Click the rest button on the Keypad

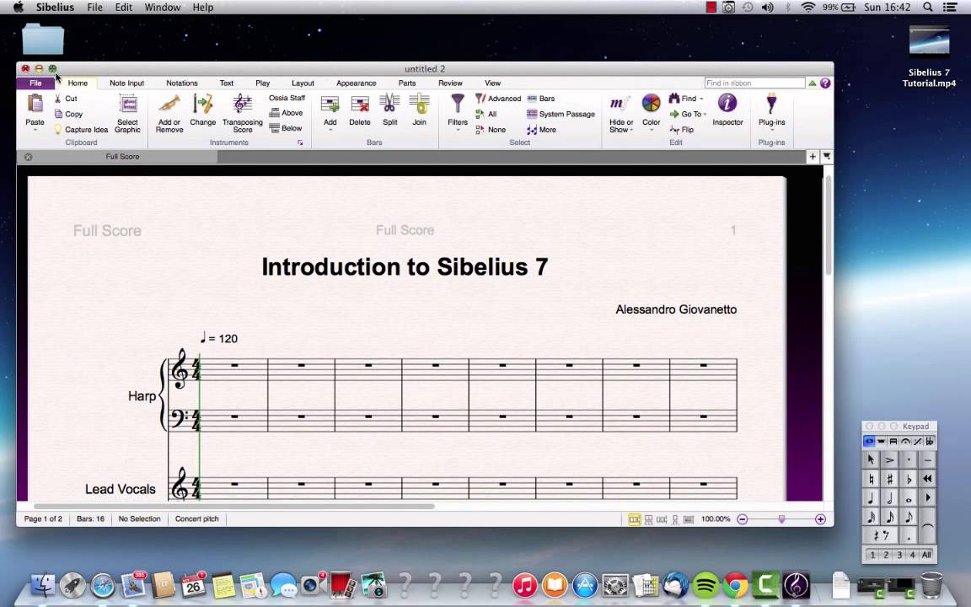(881, 535)
